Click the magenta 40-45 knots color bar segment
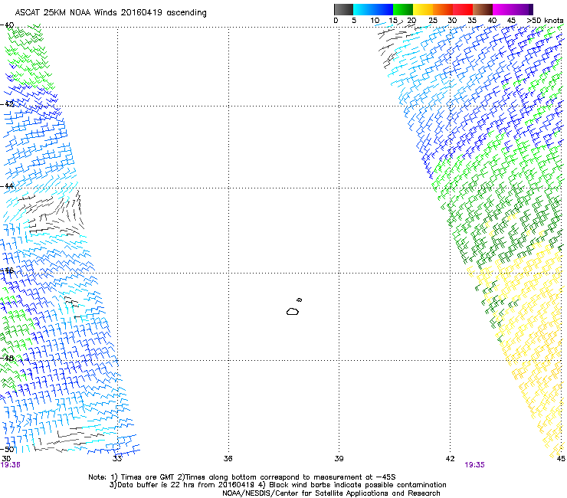This screenshot has width=567, height=498. point(503,9)
